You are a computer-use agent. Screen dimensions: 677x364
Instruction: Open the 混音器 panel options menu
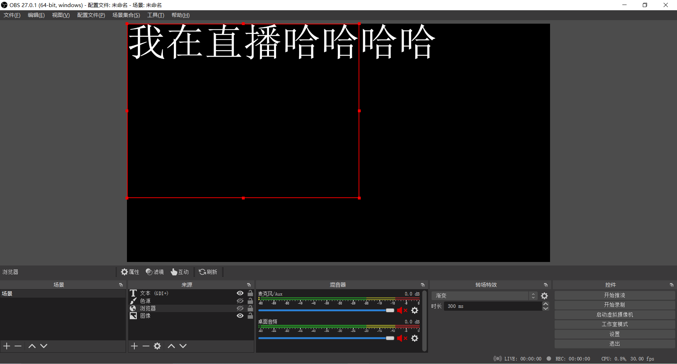pos(422,285)
